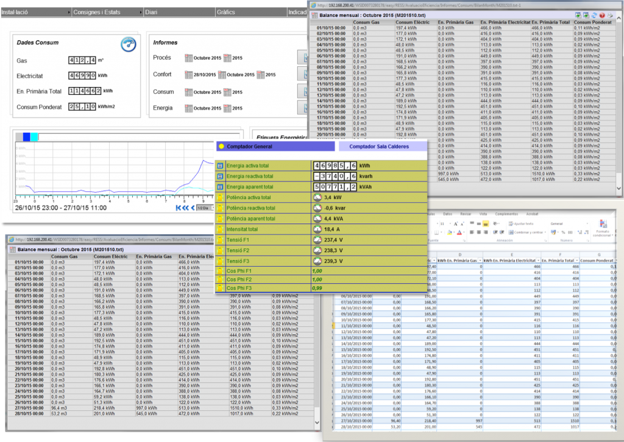Viewport: 624px width, 442px height.
Task: Click counter icon beside Energia reactiva total
Action: (220, 177)
